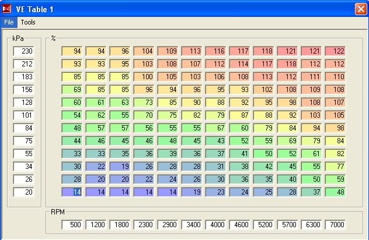Close the VE Table 1 window
The image size is (369, 240).
coord(360,9)
